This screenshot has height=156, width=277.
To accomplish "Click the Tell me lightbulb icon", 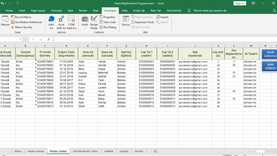I will [189, 11].
